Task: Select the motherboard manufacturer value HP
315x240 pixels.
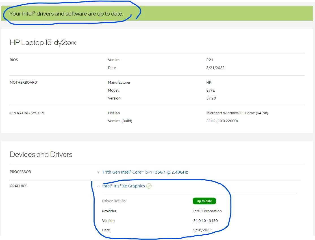Action: (209, 83)
